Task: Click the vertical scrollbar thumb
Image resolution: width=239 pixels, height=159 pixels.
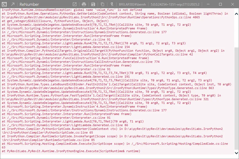Action: pyautogui.click(x=236, y=99)
